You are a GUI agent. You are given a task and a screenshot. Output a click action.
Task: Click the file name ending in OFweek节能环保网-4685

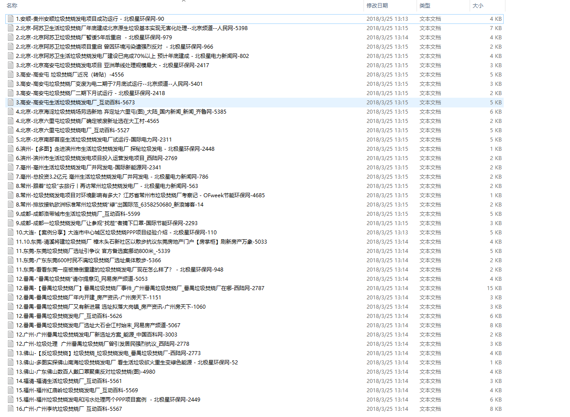[141, 195]
